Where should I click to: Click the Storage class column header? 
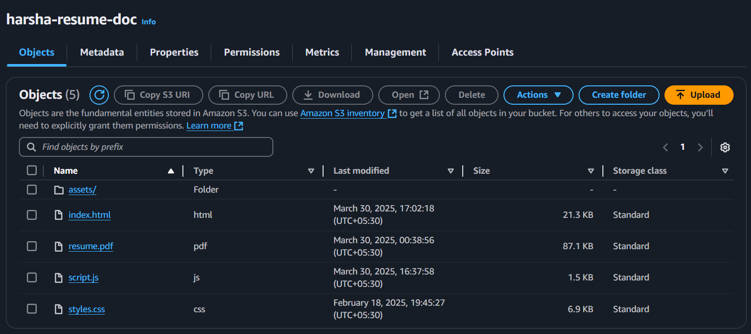coord(640,171)
